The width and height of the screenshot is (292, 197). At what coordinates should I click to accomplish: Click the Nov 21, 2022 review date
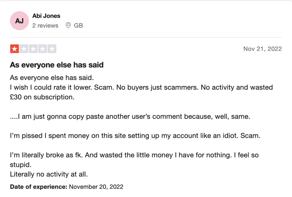263,49
